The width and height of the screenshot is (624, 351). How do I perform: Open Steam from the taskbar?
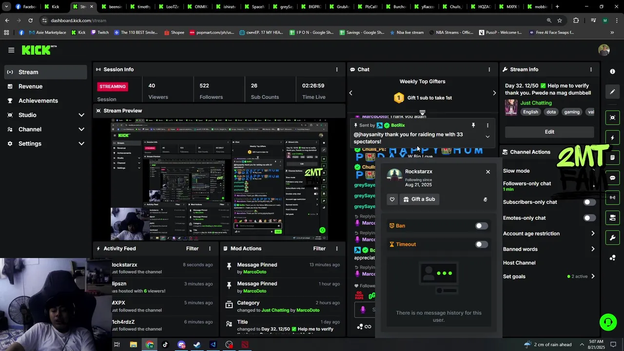pyautogui.click(x=197, y=345)
